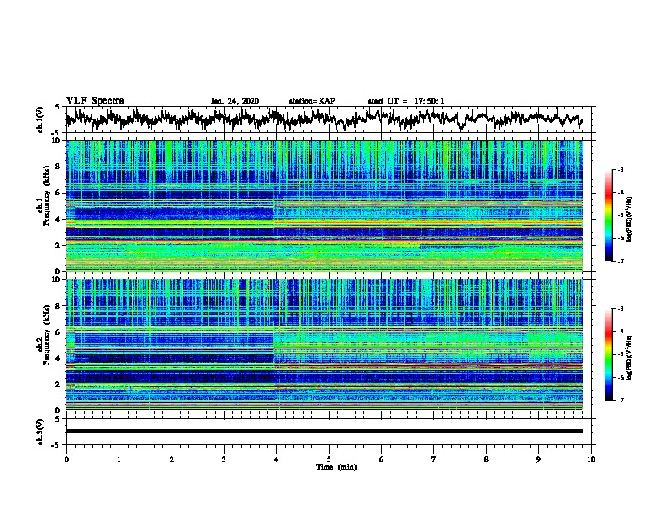Click the ch.1 spectrogram panel
The image size is (666, 515).
pyautogui.click(x=324, y=205)
